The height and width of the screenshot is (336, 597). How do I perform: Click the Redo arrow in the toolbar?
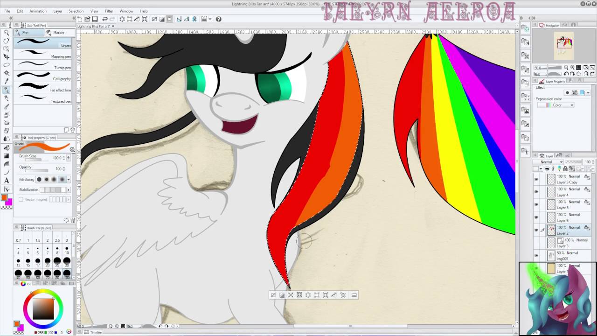pos(112,19)
